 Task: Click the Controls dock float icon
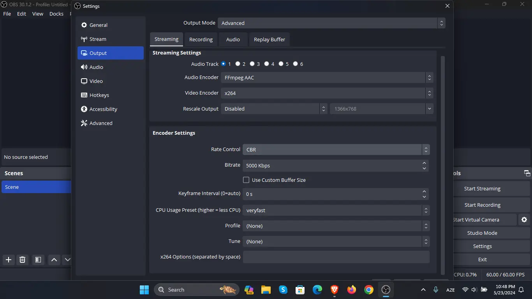[527, 173]
